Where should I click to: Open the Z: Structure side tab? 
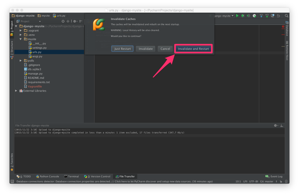[12, 50]
